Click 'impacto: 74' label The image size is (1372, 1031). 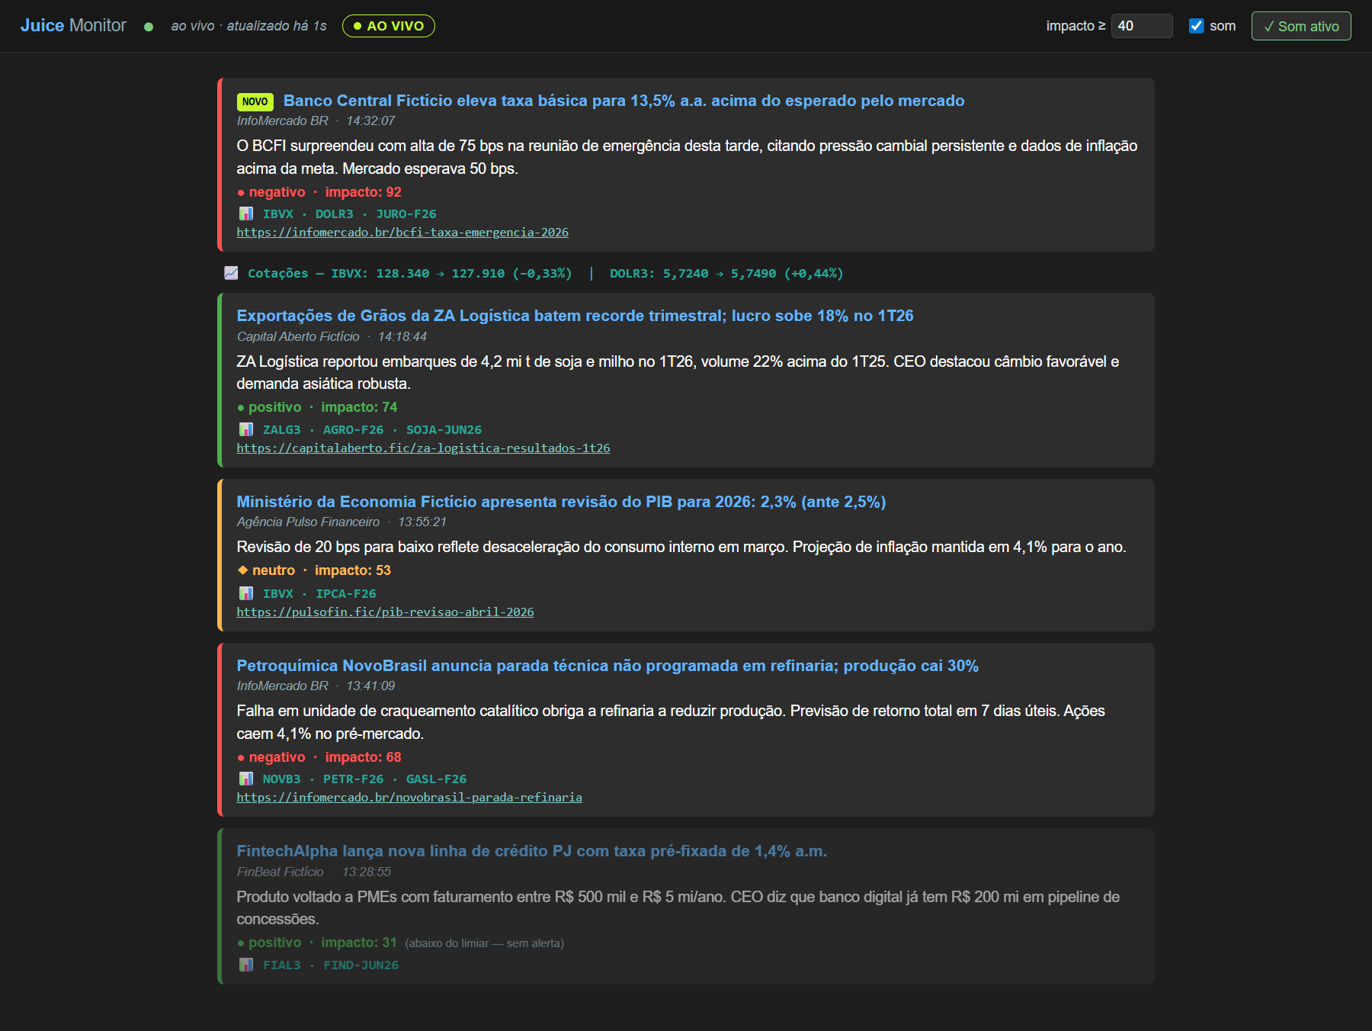[x=359, y=407]
